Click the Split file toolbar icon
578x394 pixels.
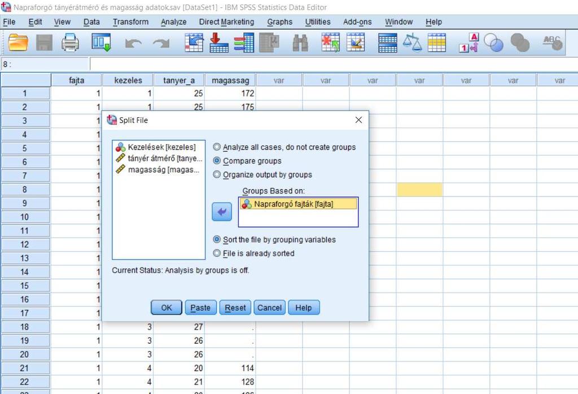pyautogui.click(x=388, y=42)
